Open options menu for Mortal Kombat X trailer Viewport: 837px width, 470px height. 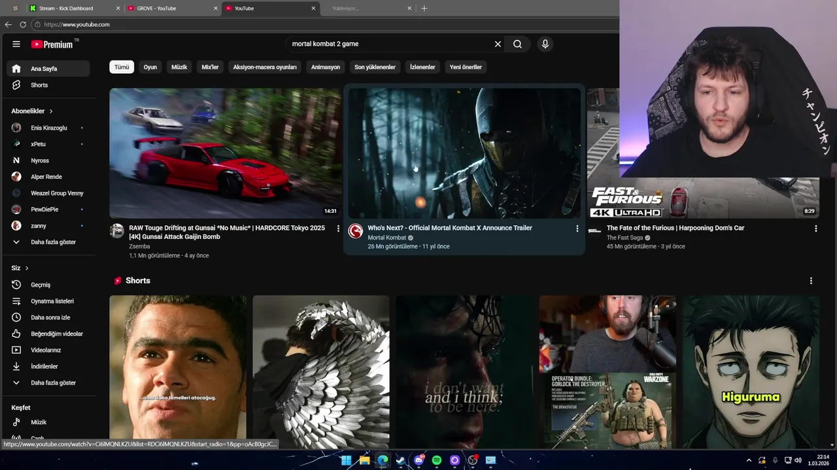click(577, 228)
